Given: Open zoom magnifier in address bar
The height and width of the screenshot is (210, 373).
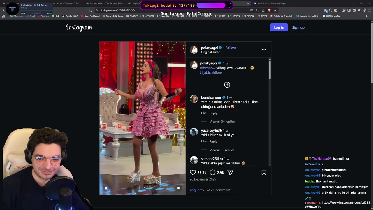Looking at the screenshot, I should (257, 10).
